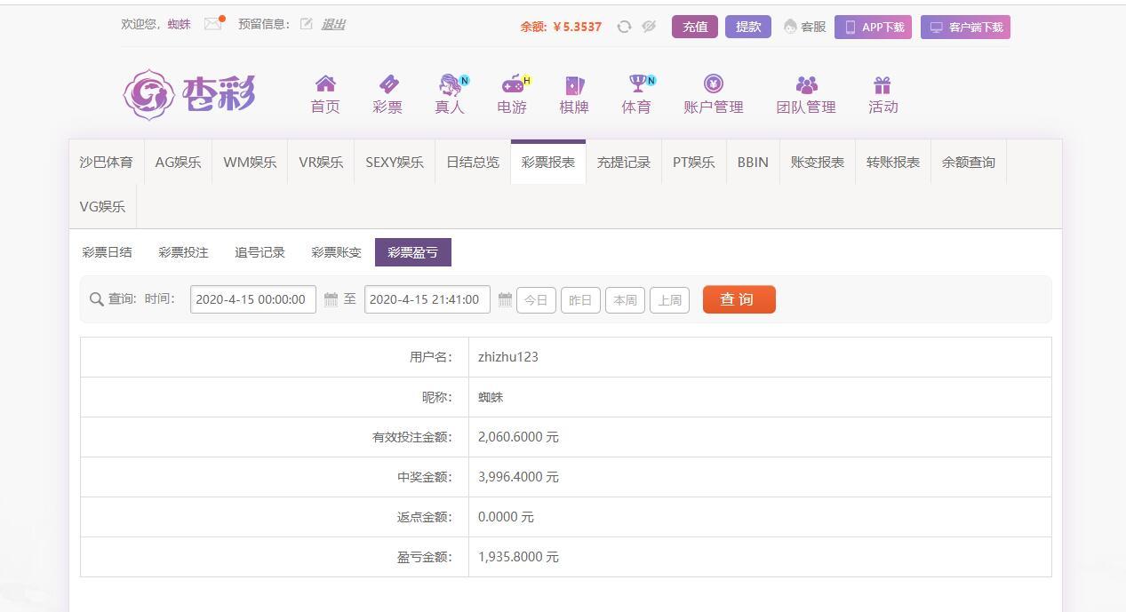Open the 活动 gift icon
This screenshot has width=1126, height=612.
pos(882,85)
